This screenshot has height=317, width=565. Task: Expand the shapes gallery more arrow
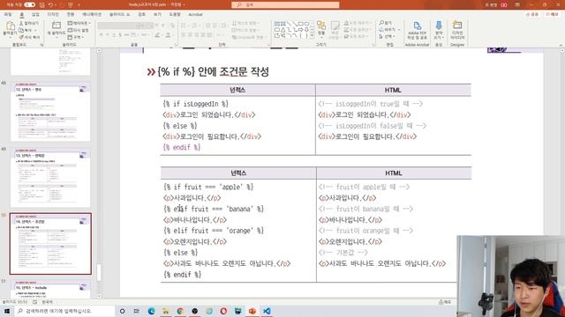[x=312, y=36]
